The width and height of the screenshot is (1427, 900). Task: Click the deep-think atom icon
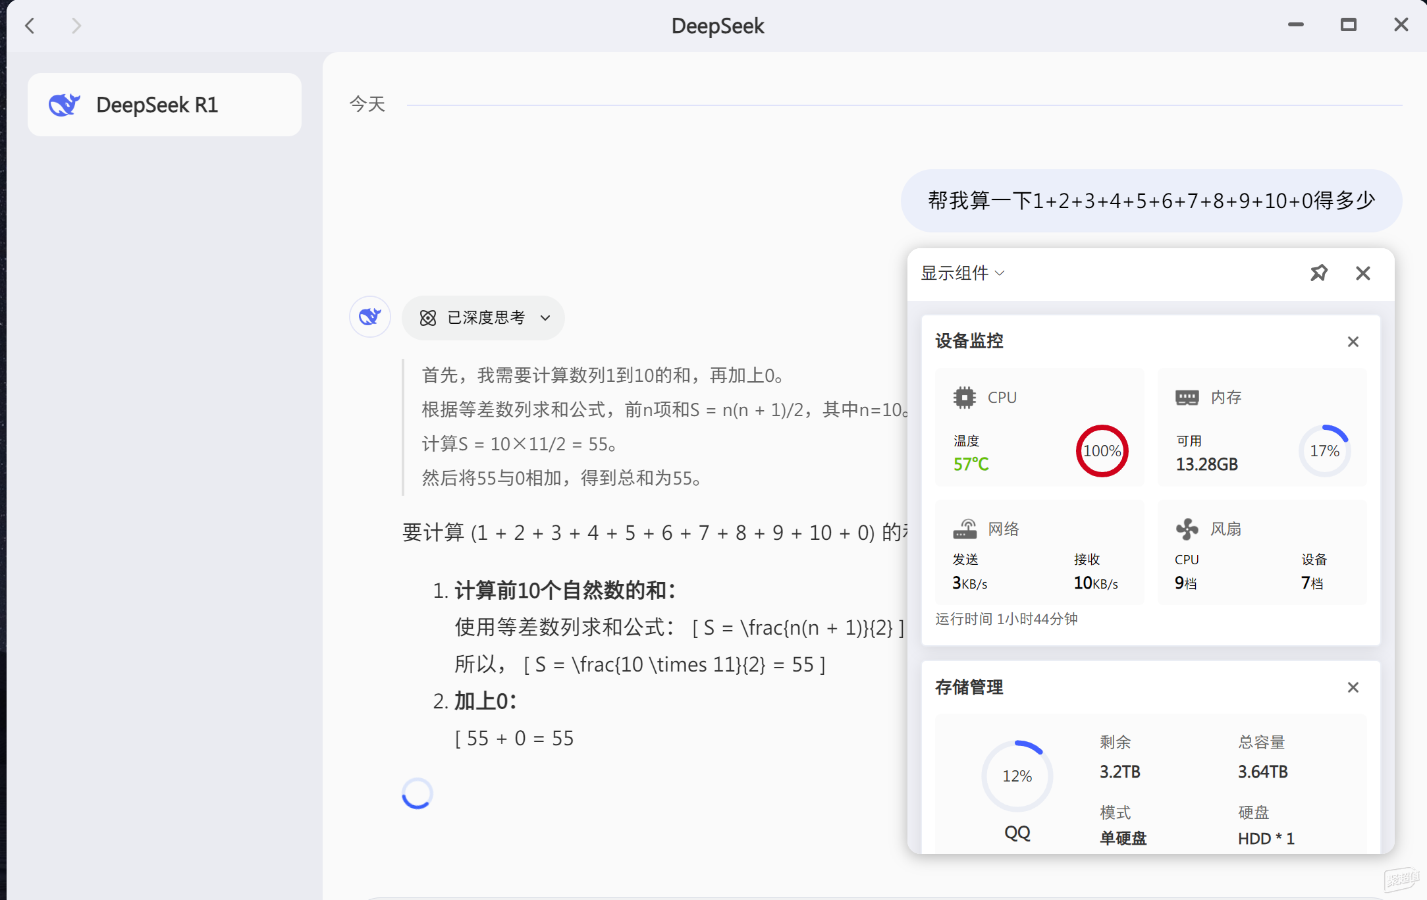coord(428,318)
